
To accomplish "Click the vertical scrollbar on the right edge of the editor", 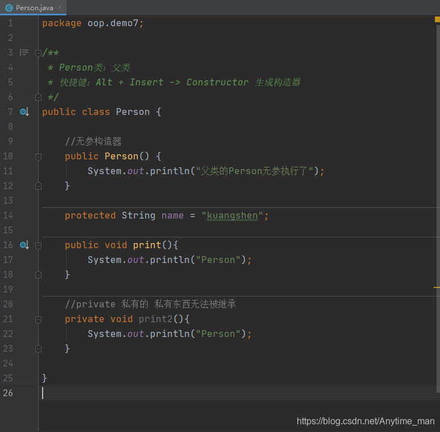I will [438, 208].
